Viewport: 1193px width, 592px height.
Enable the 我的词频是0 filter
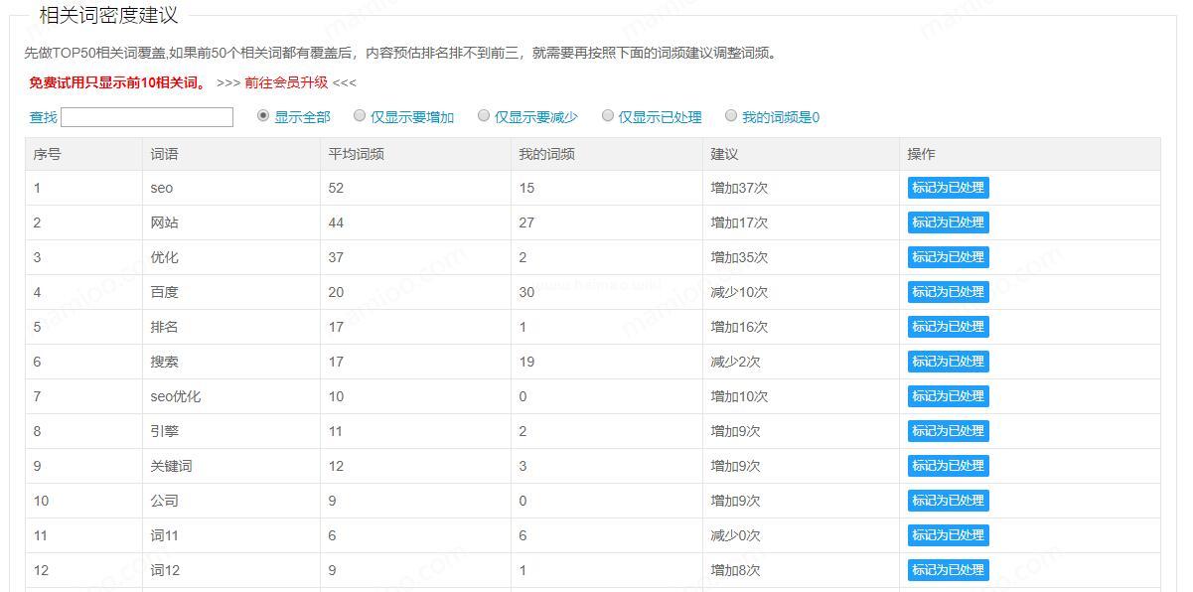click(731, 116)
